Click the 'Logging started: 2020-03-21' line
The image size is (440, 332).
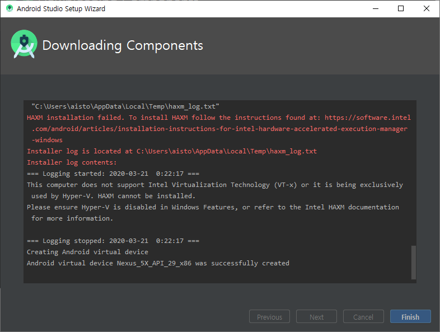tap(113, 174)
